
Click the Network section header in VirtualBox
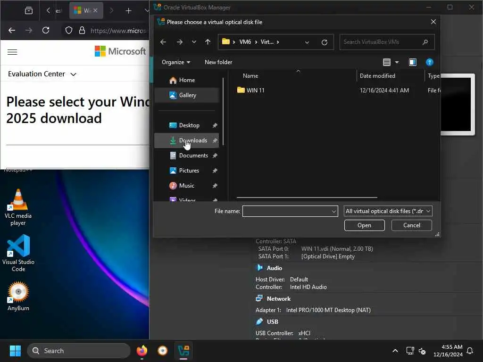point(278,298)
